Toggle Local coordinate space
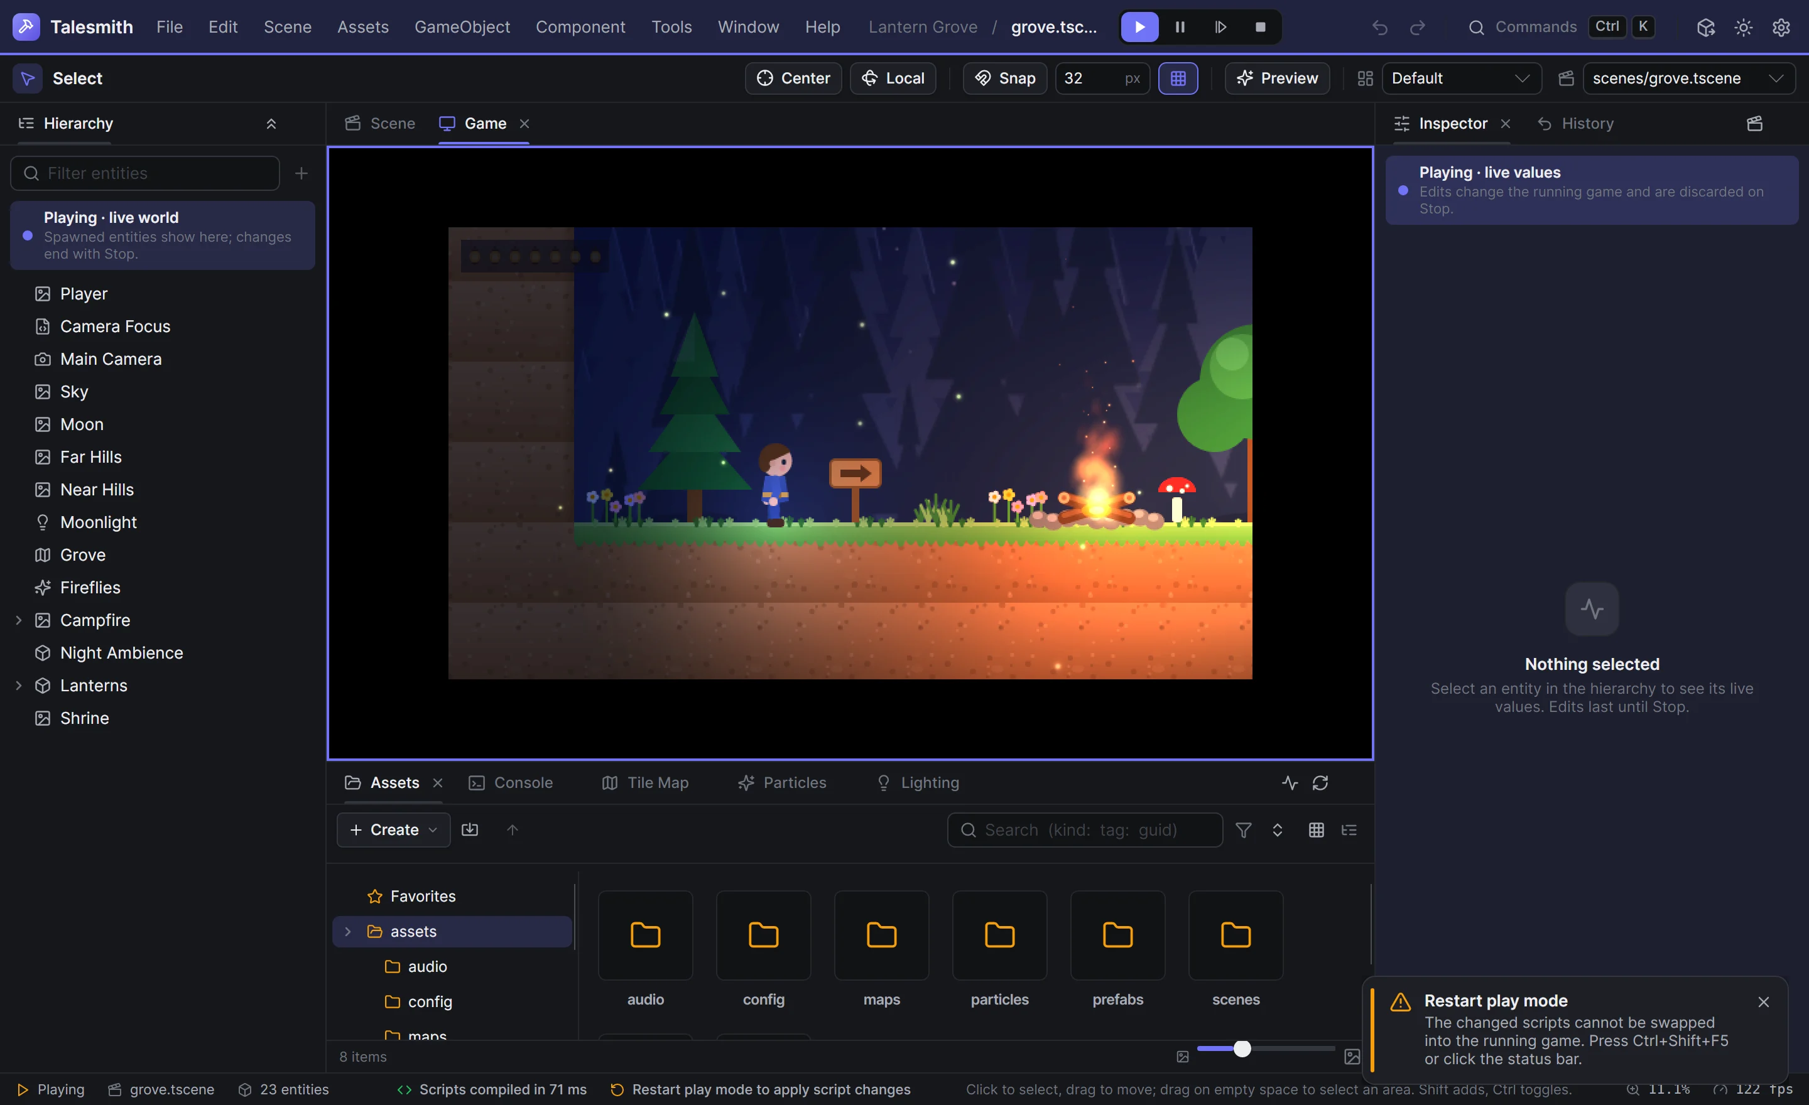This screenshot has width=1809, height=1105. coord(893,78)
